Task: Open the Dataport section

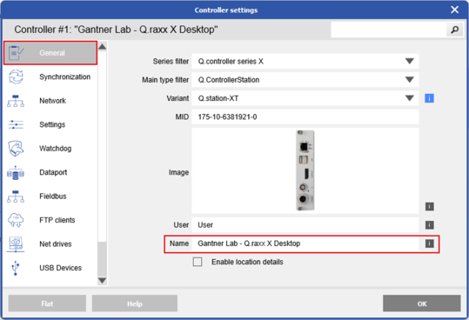Action: click(50, 172)
